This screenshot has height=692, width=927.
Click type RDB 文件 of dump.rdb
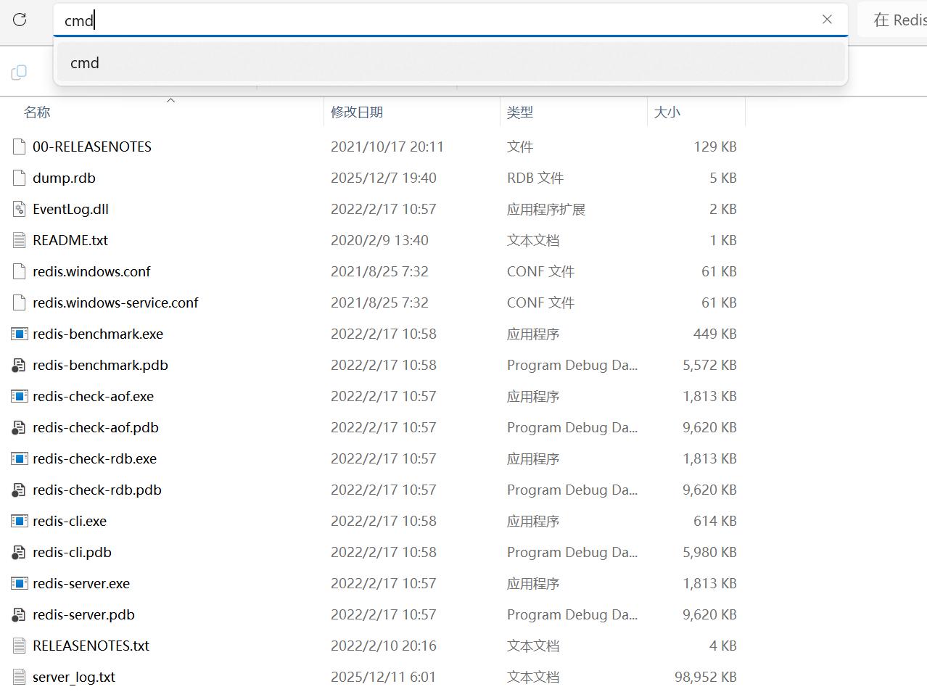[535, 178]
